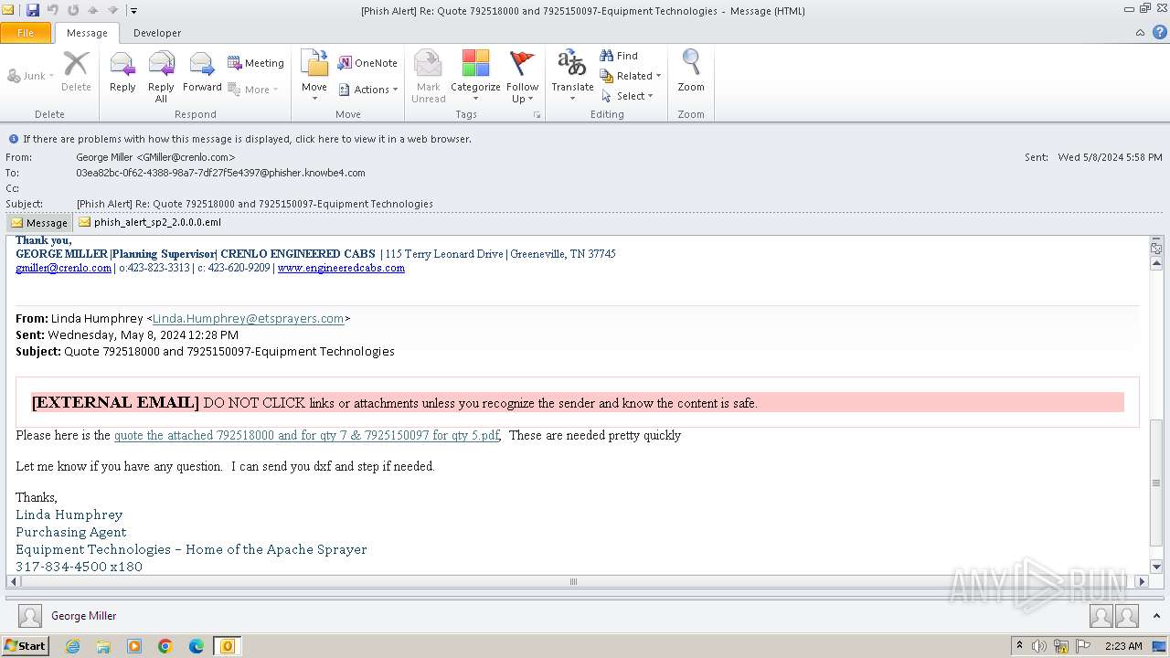Reply to the sender
Viewport: 1170px width, 658px height.
(122, 71)
